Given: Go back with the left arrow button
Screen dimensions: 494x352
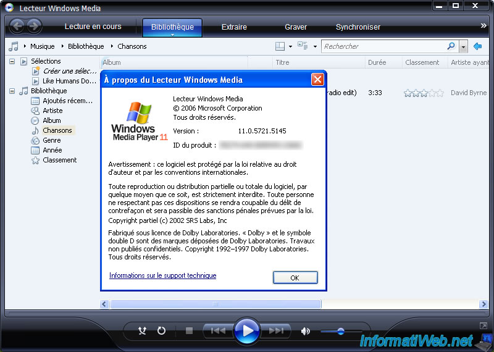Looking at the screenshot, I should point(17,26).
